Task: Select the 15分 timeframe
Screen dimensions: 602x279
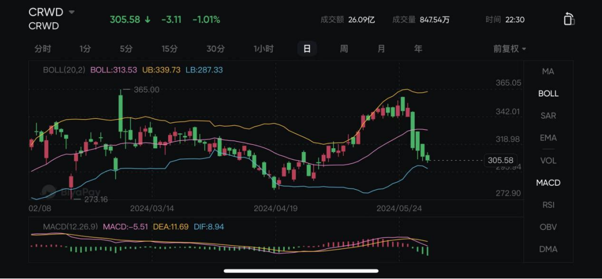Action: [170, 49]
